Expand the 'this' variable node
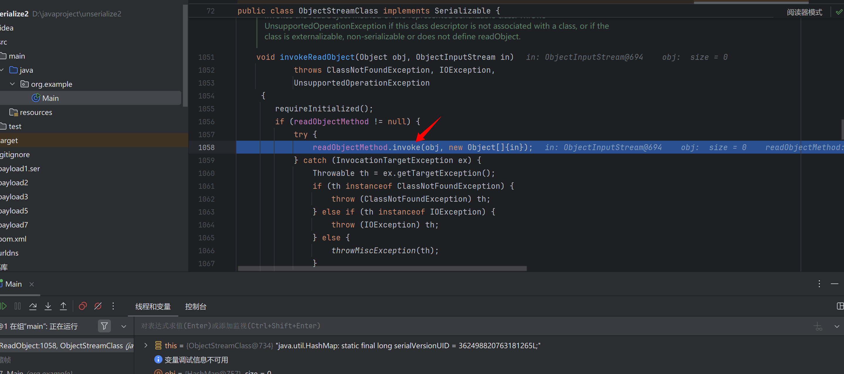The width and height of the screenshot is (844, 374). [x=146, y=346]
